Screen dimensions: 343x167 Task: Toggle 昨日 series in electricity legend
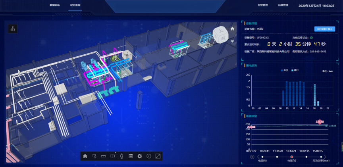(295, 70)
